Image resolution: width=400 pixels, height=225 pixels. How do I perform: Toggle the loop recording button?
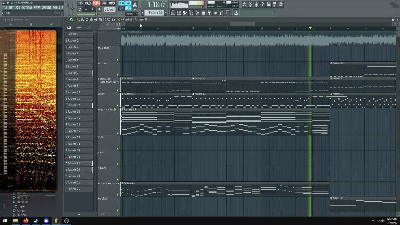point(112,3)
